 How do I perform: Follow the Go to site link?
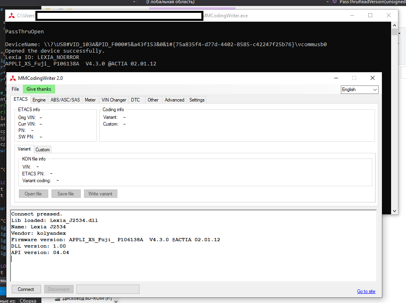[x=366, y=291]
